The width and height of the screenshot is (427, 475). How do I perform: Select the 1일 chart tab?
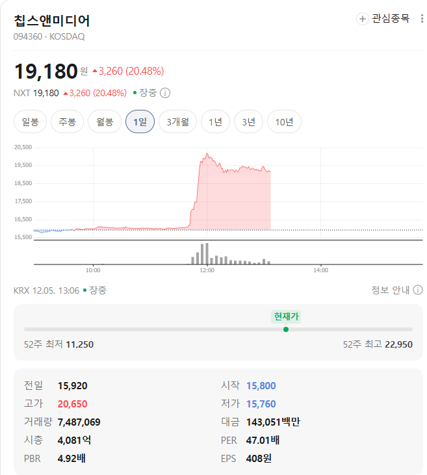point(140,122)
